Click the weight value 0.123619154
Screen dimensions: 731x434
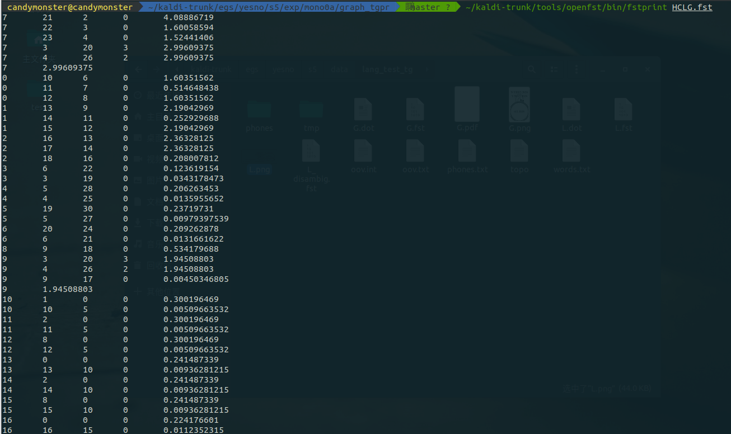tap(191, 168)
